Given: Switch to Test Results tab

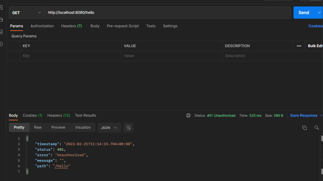Looking at the screenshot, I should pyautogui.click(x=85, y=115).
